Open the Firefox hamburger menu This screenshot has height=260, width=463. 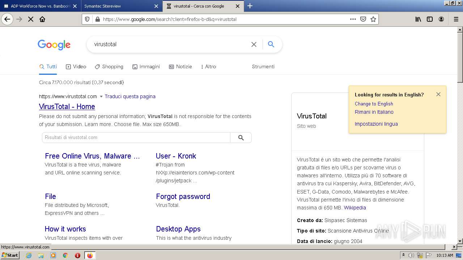click(x=456, y=19)
